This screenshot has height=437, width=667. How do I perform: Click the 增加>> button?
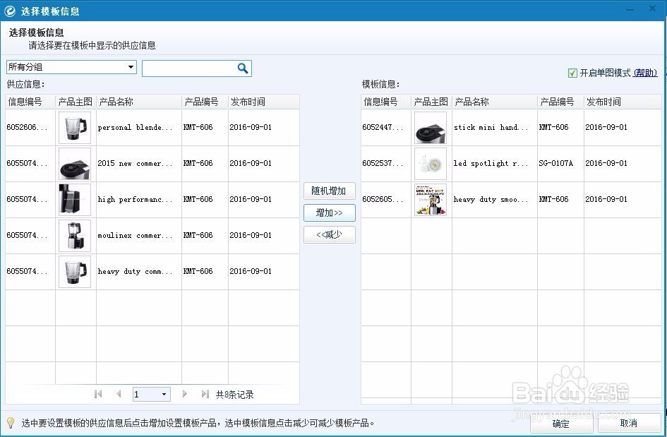pyautogui.click(x=329, y=212)
